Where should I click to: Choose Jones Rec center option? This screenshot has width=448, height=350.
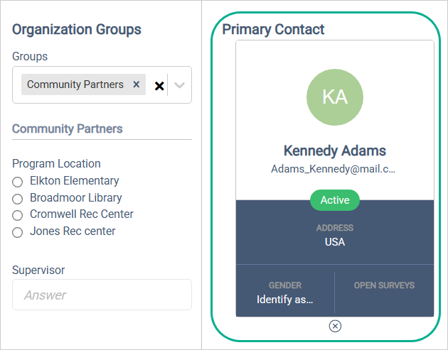(x=18, y=231)
